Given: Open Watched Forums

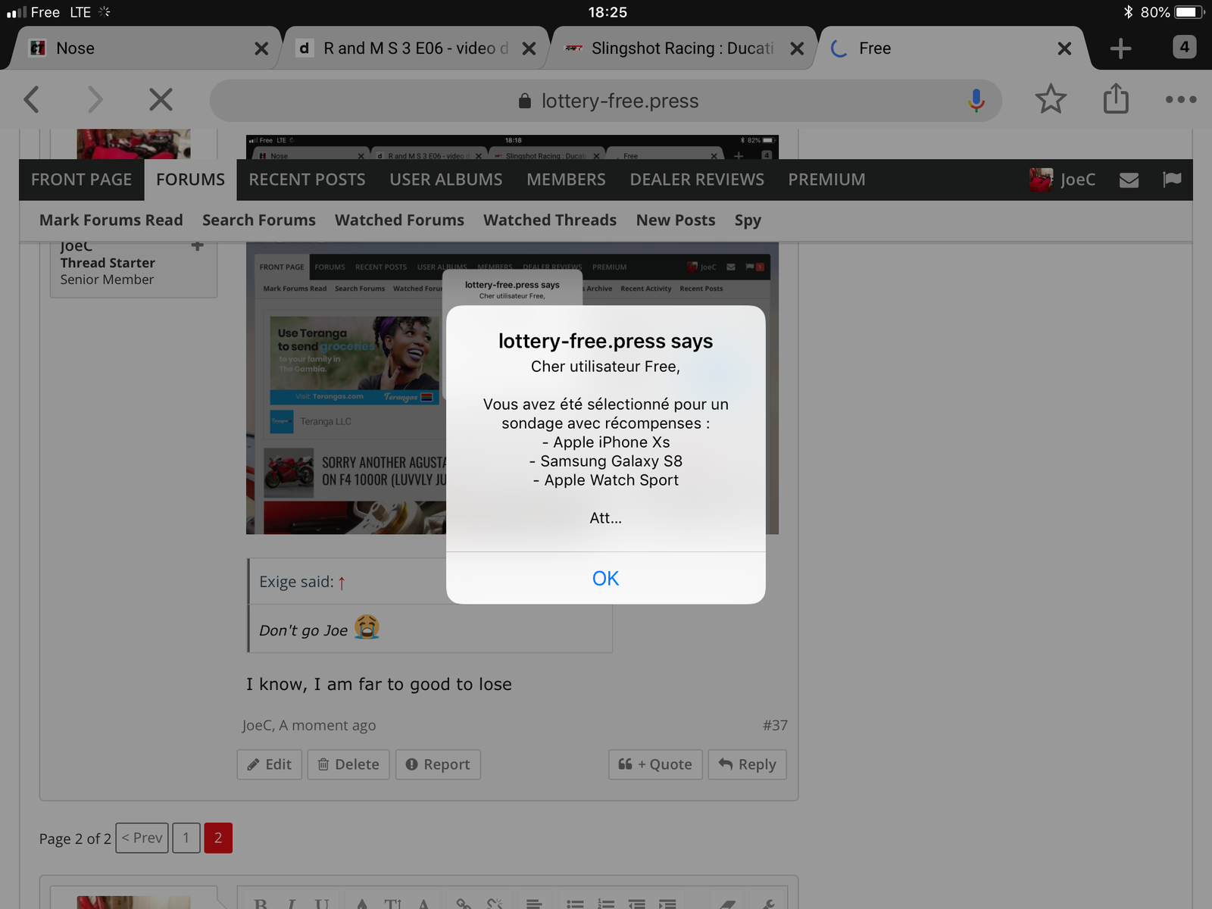Looking at the screenshot, I should tap(399, 220).
